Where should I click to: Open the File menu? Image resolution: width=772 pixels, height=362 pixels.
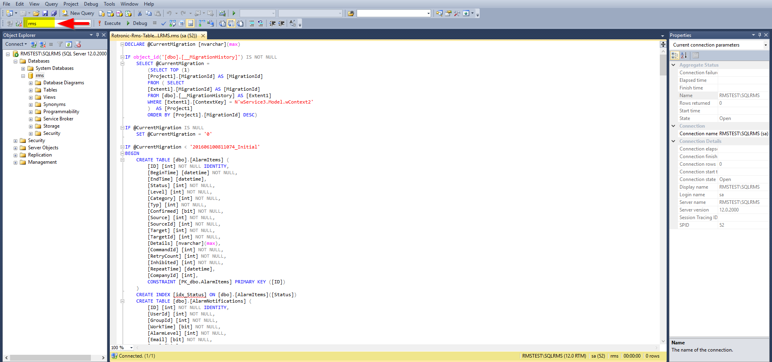tap(6, 4)
